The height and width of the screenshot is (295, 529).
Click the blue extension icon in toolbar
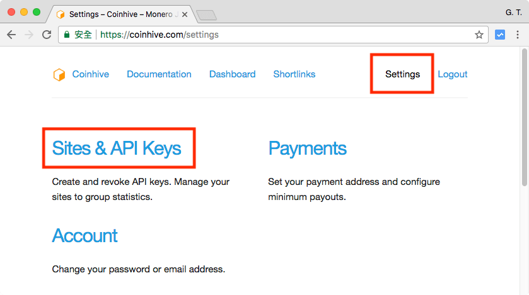point(500,35)
